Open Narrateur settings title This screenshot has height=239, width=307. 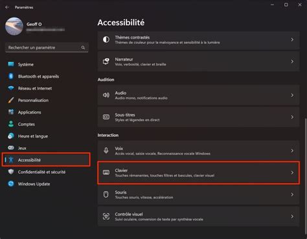124,59
